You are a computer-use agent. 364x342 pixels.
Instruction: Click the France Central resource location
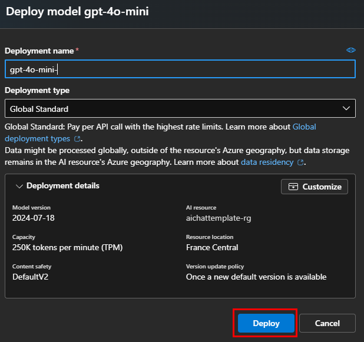click(212, 247)
